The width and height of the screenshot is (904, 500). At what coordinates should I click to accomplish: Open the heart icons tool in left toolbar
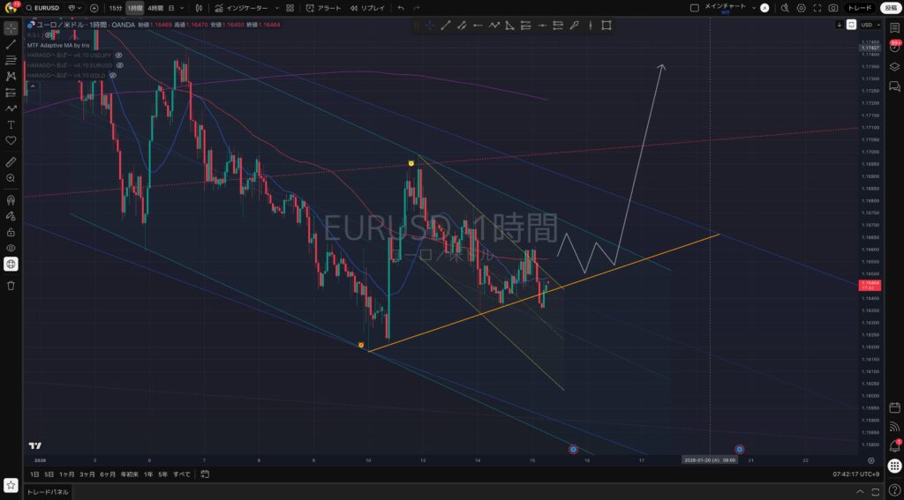pos(11,140)
